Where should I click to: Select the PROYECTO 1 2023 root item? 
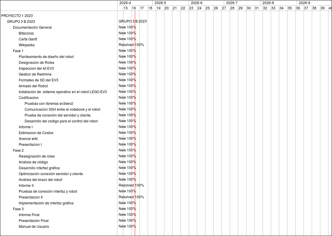click(x=17, y=16)
